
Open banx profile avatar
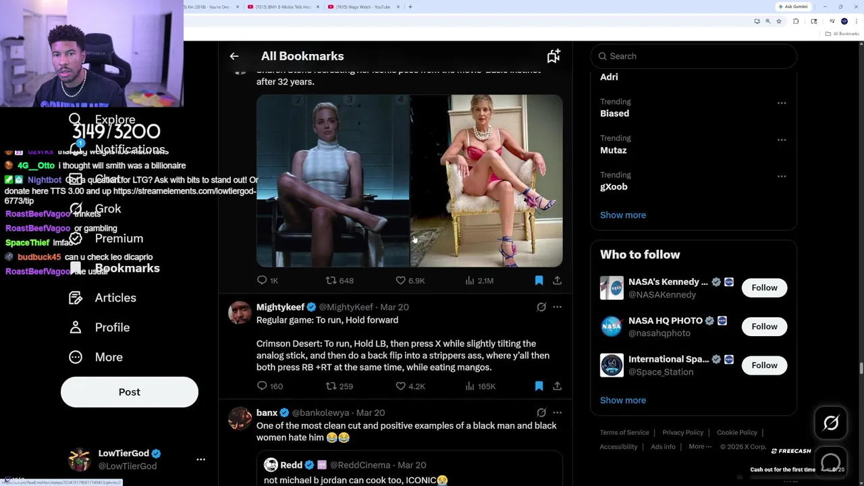coord(240,418)
